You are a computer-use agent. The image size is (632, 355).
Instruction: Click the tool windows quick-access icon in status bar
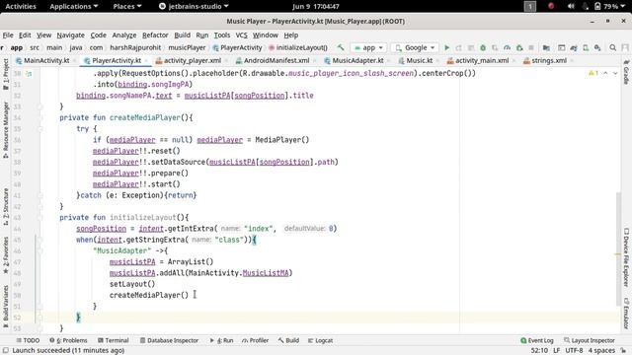[x=6, y=351]
